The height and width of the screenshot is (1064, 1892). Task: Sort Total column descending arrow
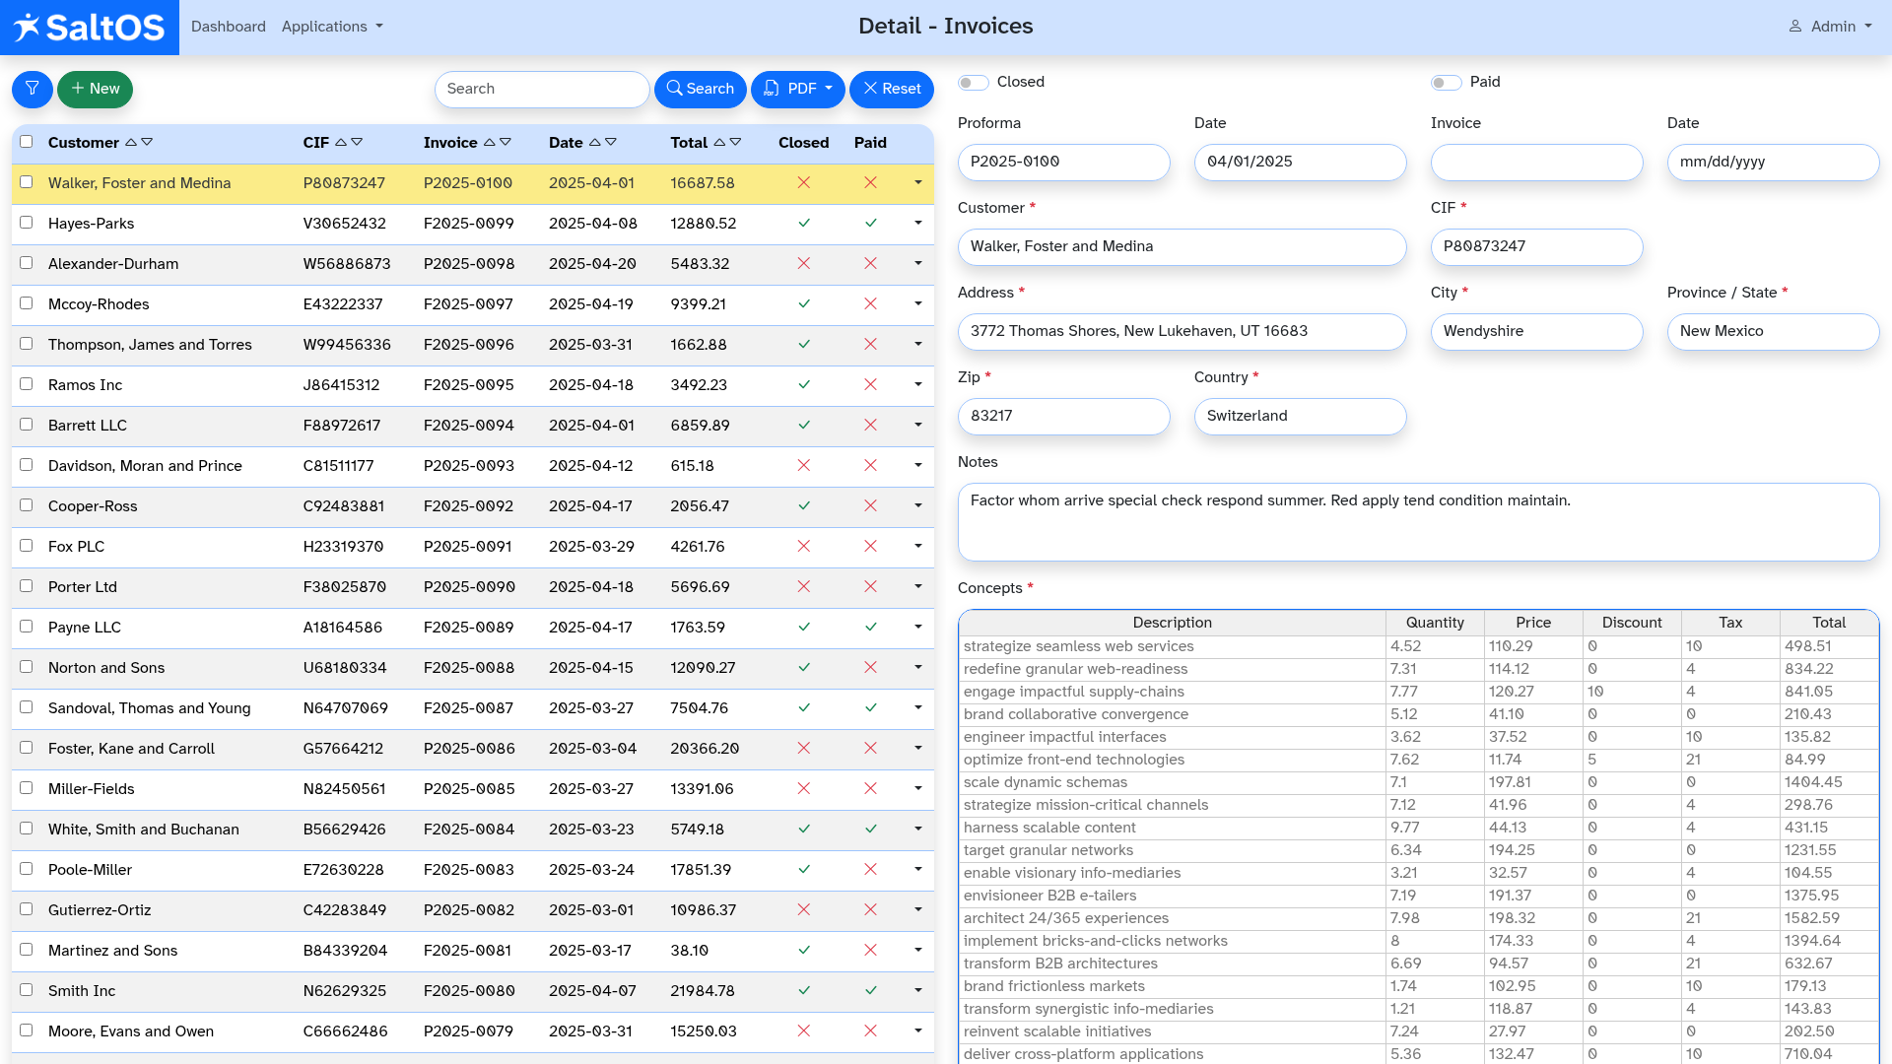click(x=735, y=143)
